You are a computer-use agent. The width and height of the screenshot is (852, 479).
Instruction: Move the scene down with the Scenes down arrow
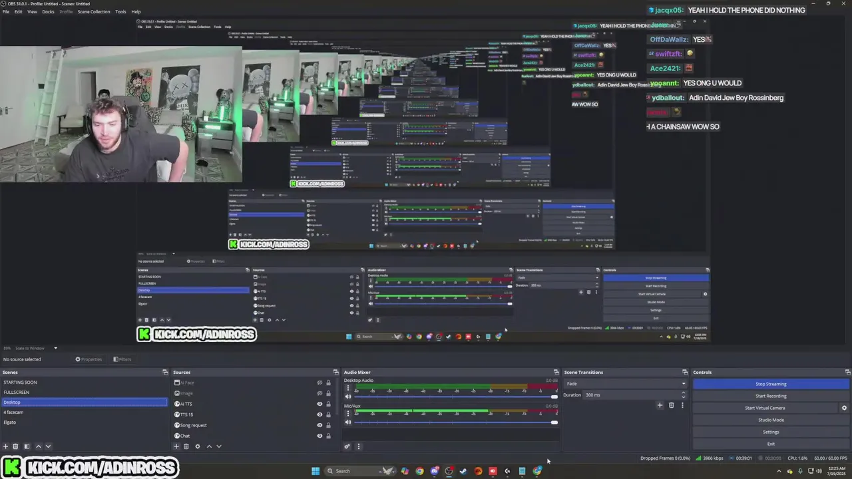tap(48, 446)
